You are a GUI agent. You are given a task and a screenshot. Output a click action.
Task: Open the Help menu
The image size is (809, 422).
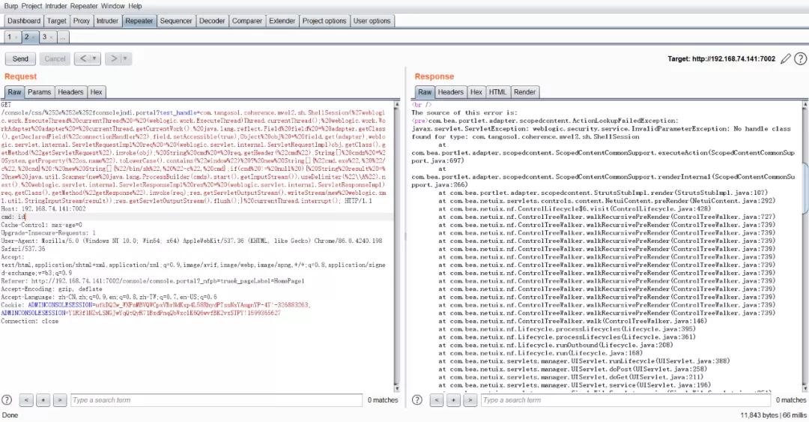(x=135, y=6)
